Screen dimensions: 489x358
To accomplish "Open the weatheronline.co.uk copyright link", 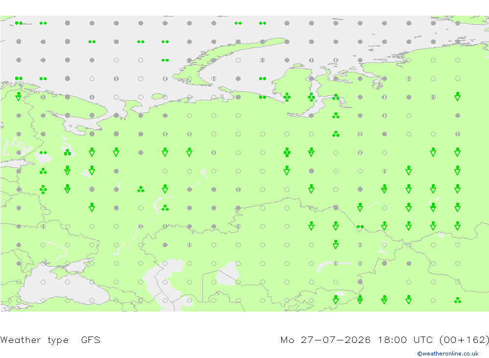I will pos(447,354).
